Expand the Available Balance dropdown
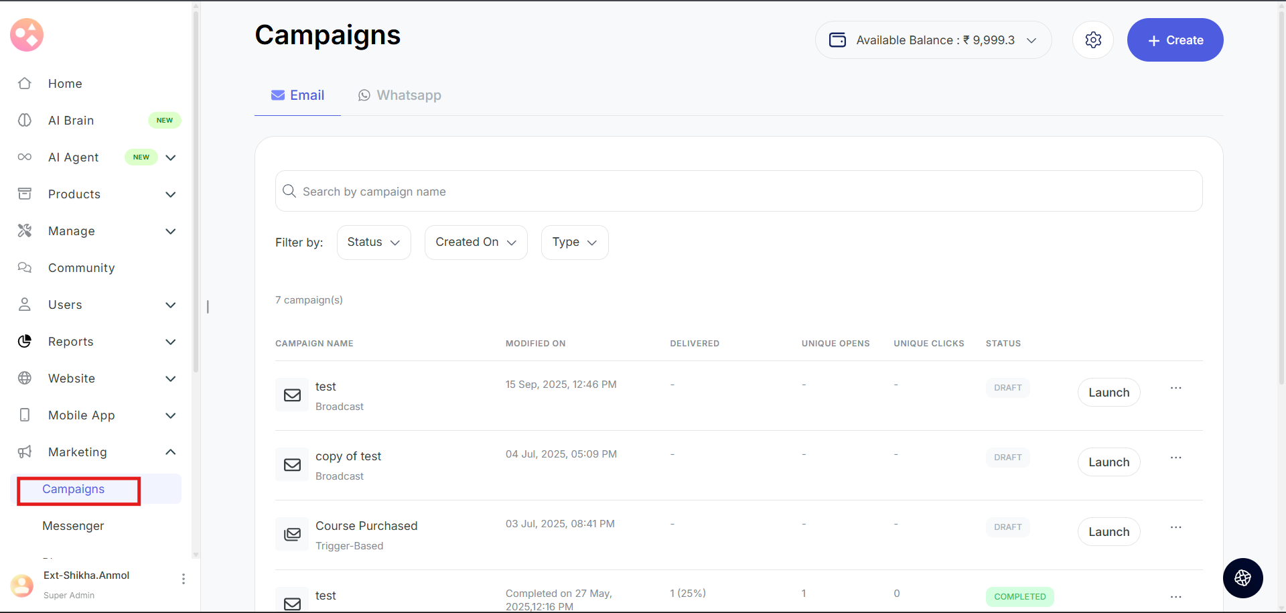This screenshot has width=1286, height=613. (x=1031, y=40)
